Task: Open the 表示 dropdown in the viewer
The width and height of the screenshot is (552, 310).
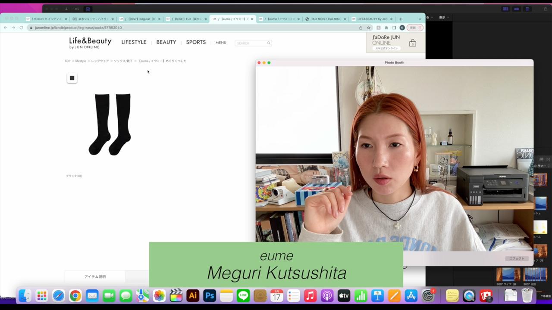Action: (444, 17)
